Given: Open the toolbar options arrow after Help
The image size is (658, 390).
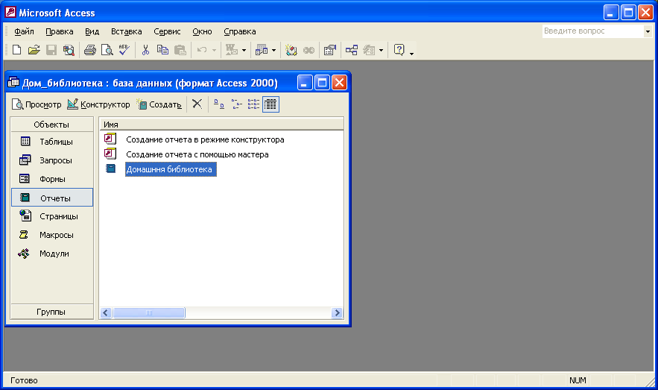Looking at the screenshot, I should [411, 53].
